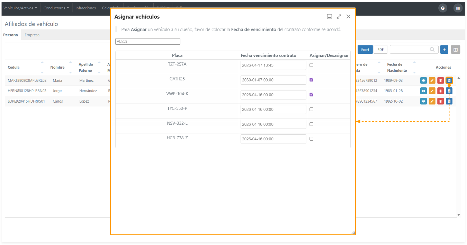The width and height of the screenshot is (467, 245).
Task: Open the apps grid icon
Action: point(458,8)
